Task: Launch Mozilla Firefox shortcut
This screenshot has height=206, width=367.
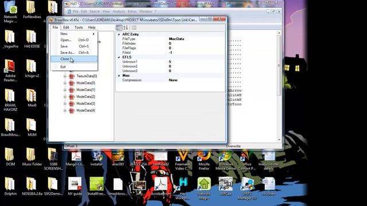Action: click(x=204, y=160)
